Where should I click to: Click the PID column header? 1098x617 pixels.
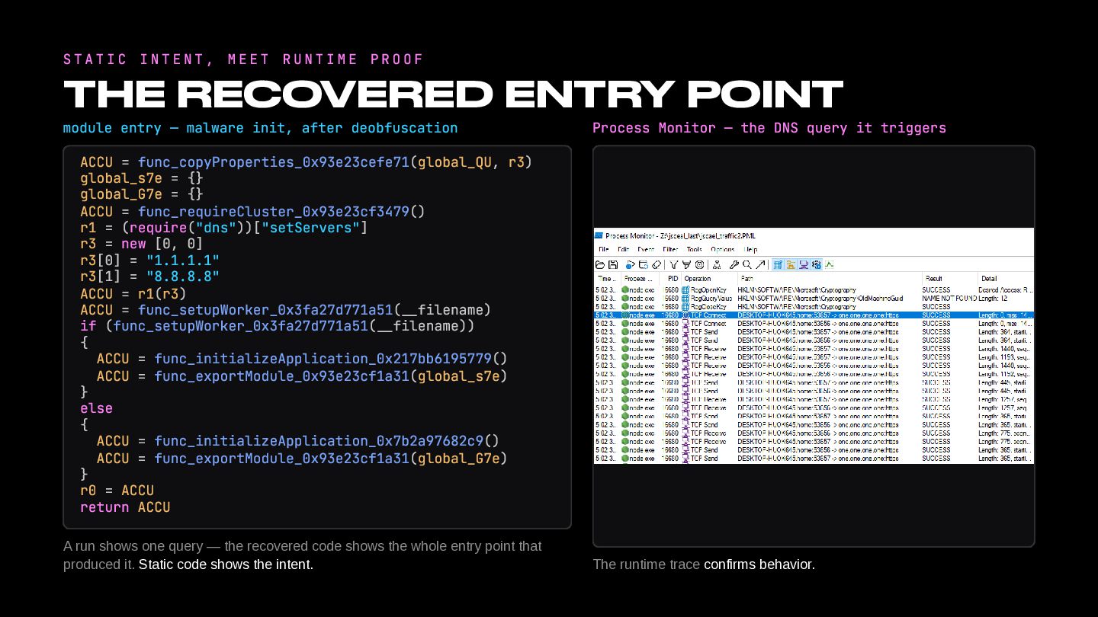(671, 279)
